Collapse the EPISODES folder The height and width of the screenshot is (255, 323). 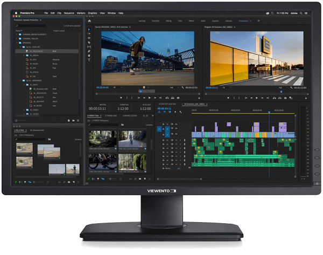17,43
